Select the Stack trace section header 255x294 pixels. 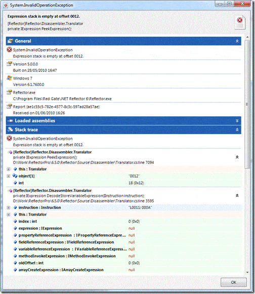(x=123, y=130)
